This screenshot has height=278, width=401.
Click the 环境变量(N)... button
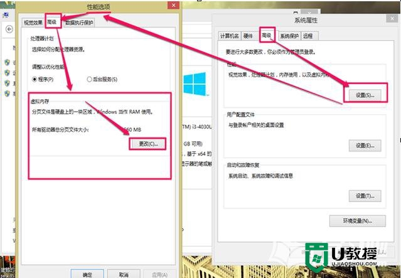[357, 221]
